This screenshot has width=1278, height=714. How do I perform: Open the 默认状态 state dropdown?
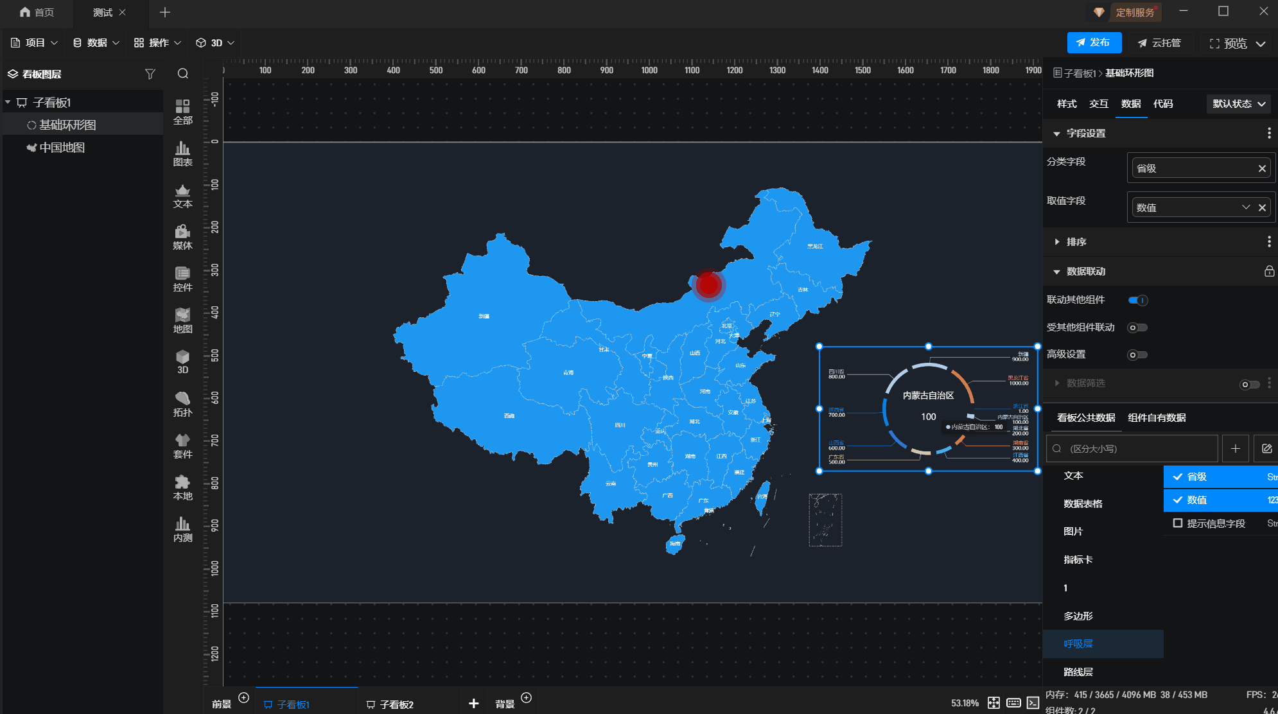tap(1238, 104)
